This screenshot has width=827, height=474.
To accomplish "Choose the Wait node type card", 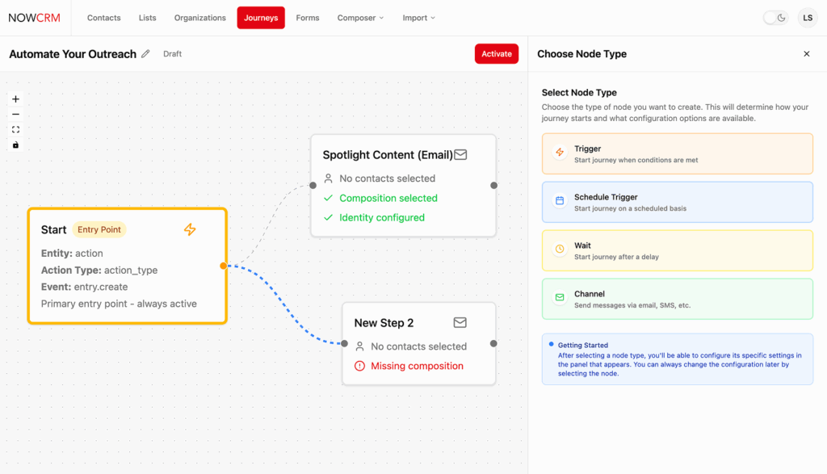I will pyautogui.click(x=677, y=250).
